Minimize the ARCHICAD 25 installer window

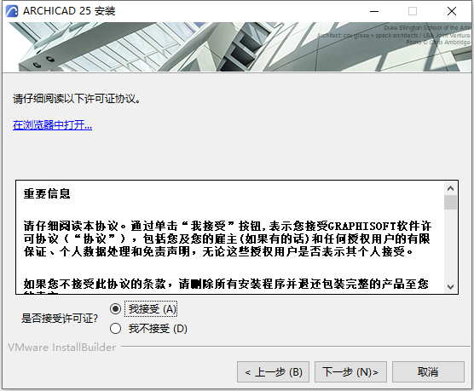point(374,11)
